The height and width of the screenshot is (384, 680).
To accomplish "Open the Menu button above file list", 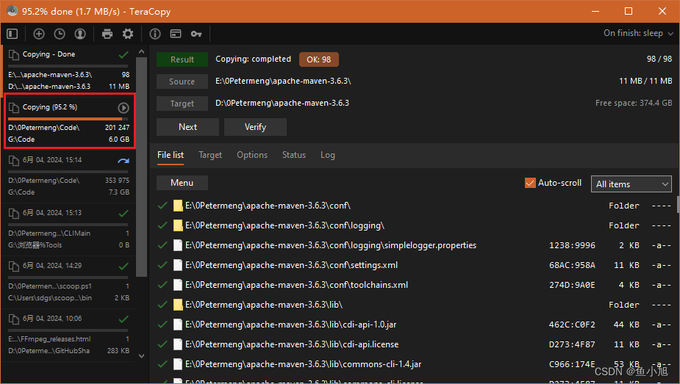I will point(182,183).
